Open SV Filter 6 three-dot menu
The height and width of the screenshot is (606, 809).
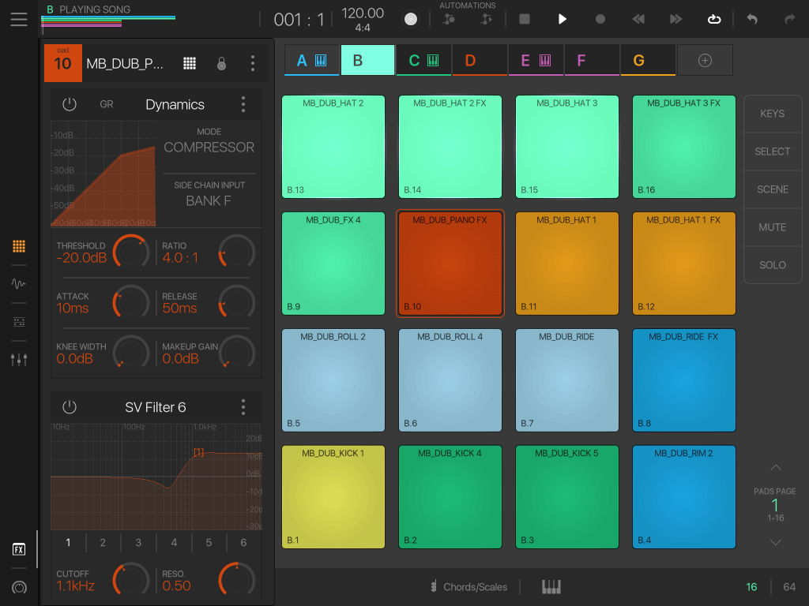tap(243, 407)
